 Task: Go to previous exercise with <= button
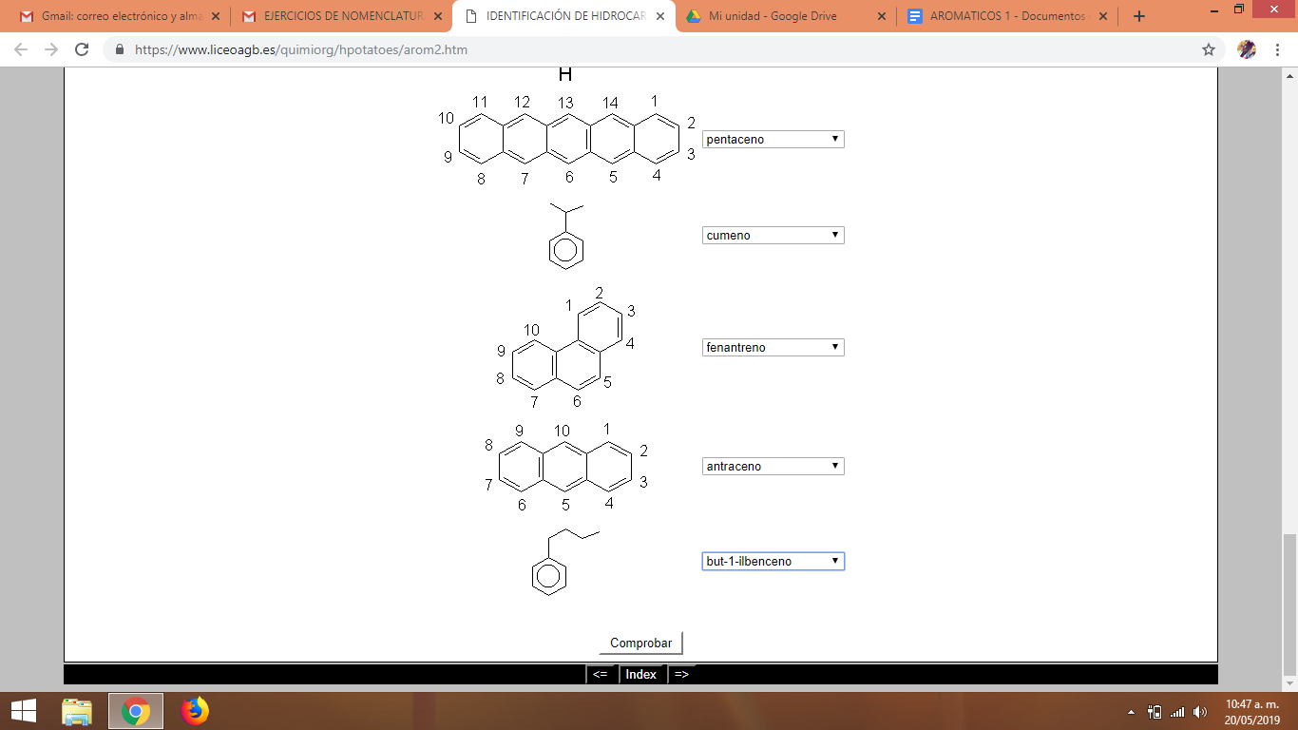(600, 674)
